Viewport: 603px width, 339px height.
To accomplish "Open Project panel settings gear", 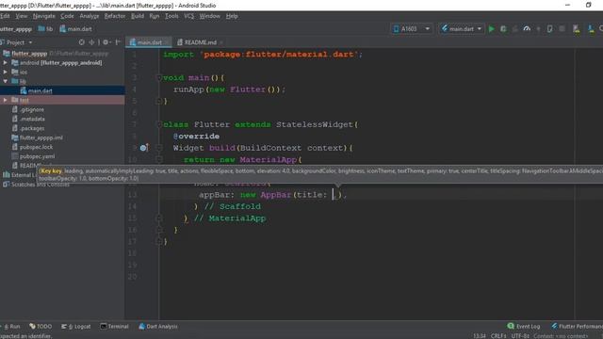I will [106, 42].
